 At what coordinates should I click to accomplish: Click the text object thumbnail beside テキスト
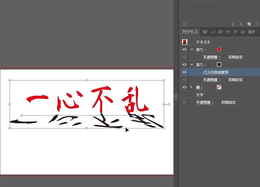(185, 42)
